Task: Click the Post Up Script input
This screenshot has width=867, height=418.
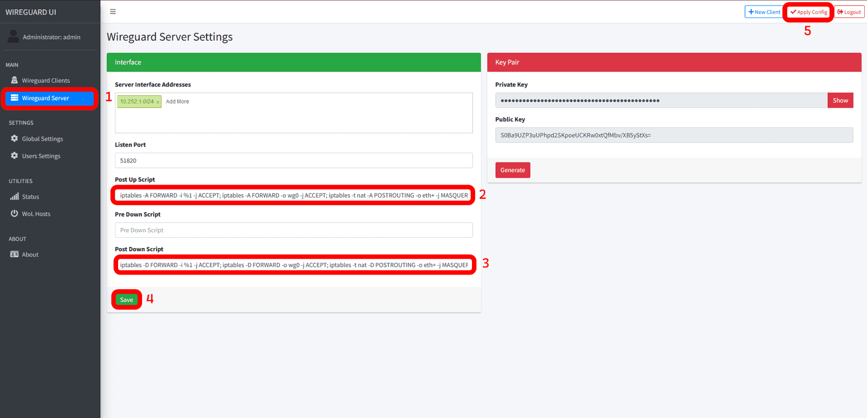Action: 293,195
